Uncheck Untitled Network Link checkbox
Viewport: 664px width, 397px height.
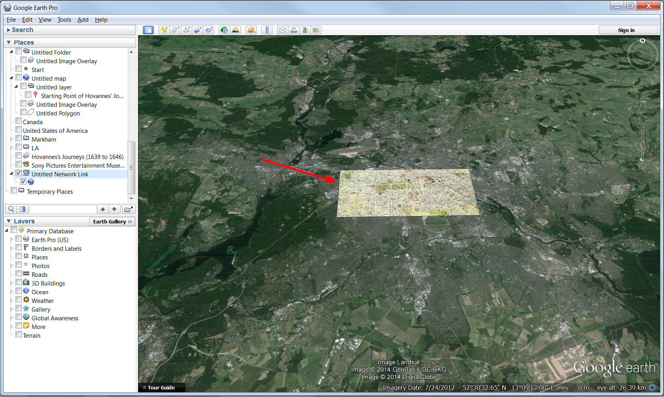coord(19,173)
